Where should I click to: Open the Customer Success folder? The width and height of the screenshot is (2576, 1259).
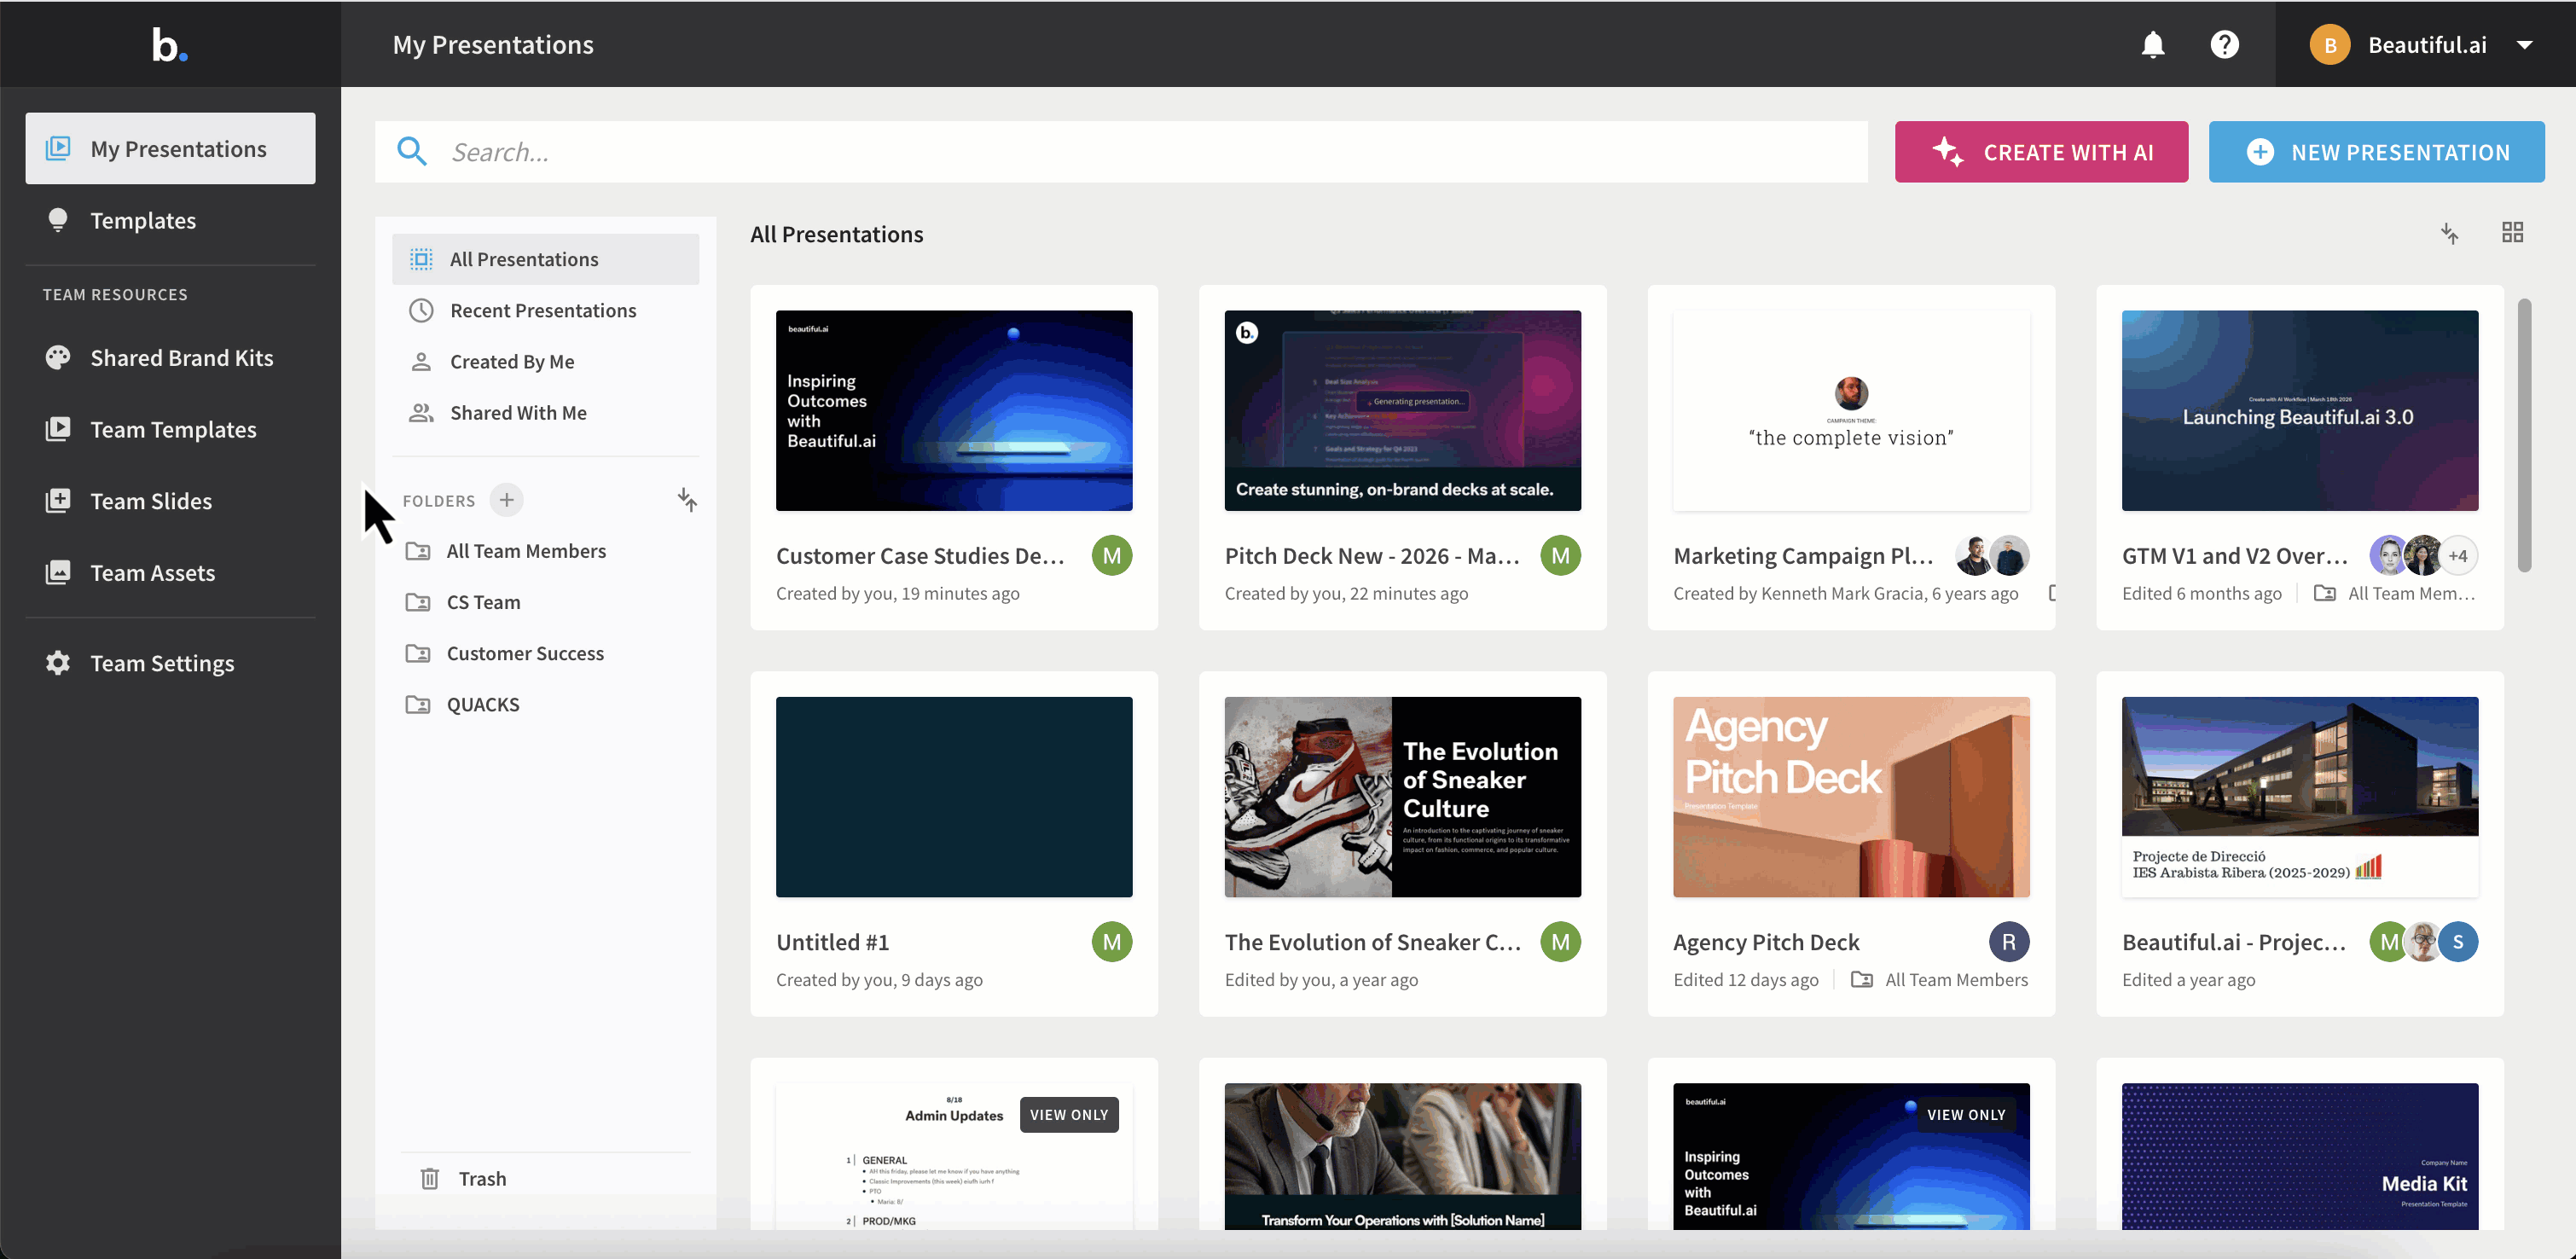click(x=545, y=654)
